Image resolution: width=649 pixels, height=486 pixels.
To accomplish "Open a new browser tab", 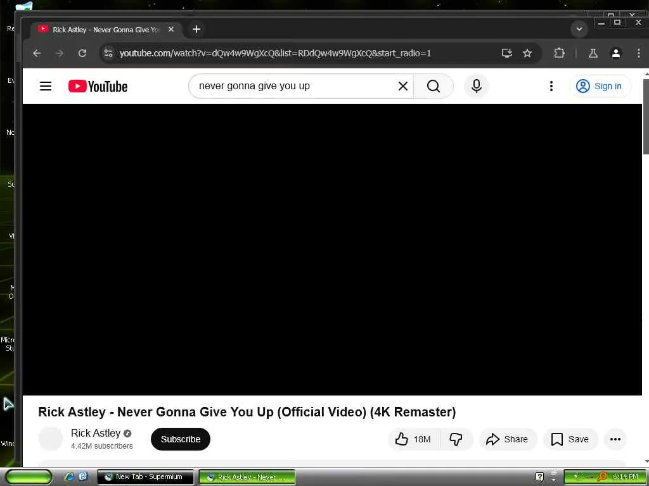I will [196, 29].
